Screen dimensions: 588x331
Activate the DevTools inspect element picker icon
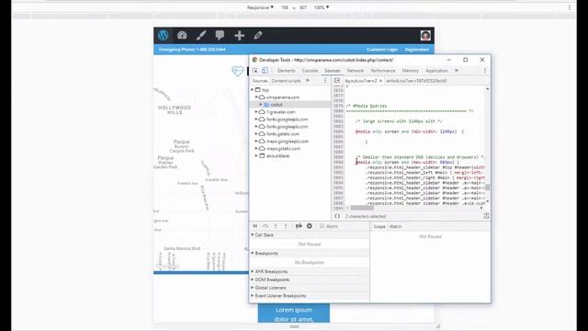point(255,71)
